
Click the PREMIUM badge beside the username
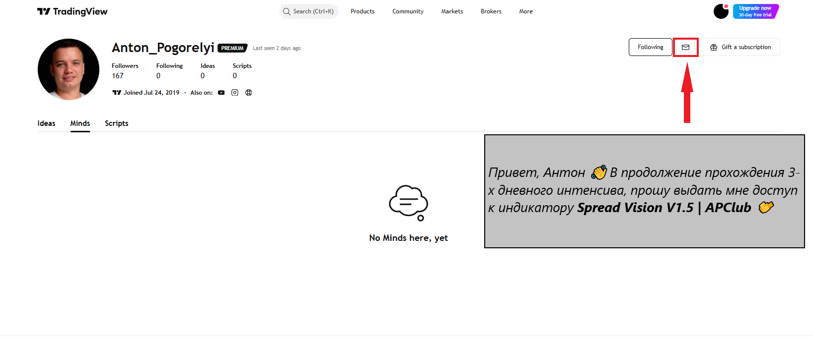point(232,48)
